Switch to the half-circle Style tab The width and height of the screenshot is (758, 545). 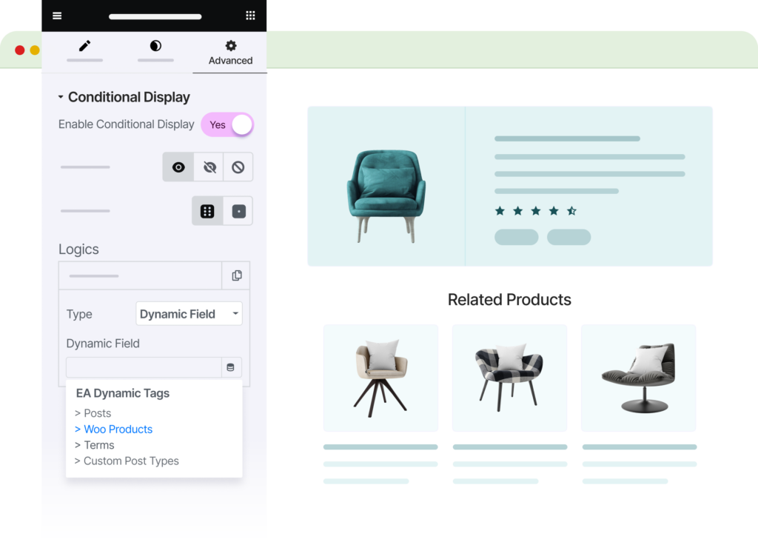[x=155, y=47]
